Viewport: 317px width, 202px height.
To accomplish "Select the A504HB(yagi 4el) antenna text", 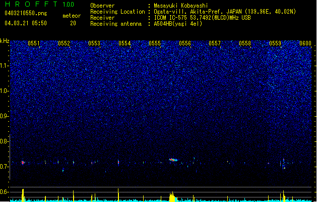I will click(178, 24).
